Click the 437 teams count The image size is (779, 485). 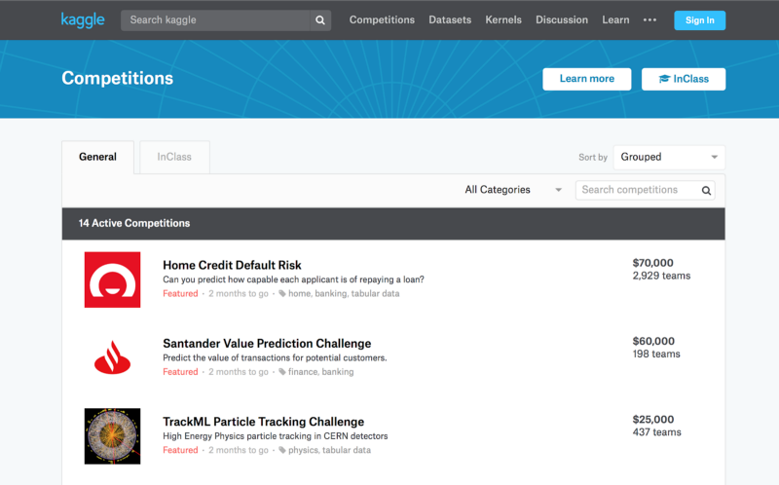[x=656, y=432]
